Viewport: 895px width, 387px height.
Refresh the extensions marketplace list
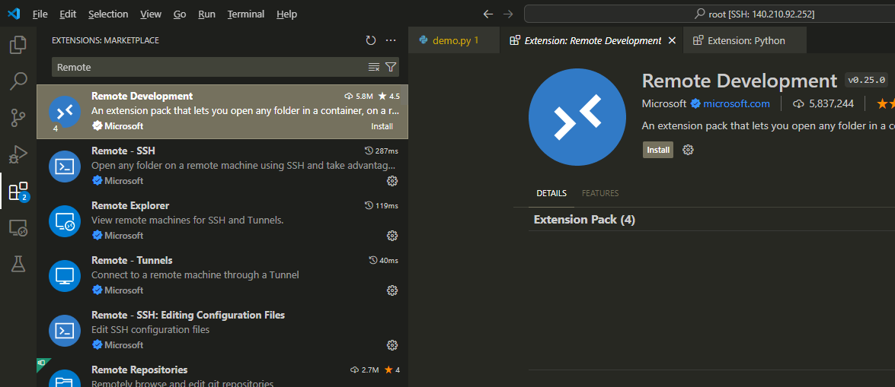[x=370, y=40]
